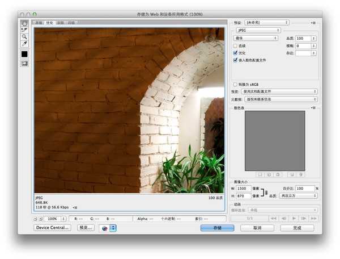Click the play animation button
The image size is (340, 259).
pos(294,218)
